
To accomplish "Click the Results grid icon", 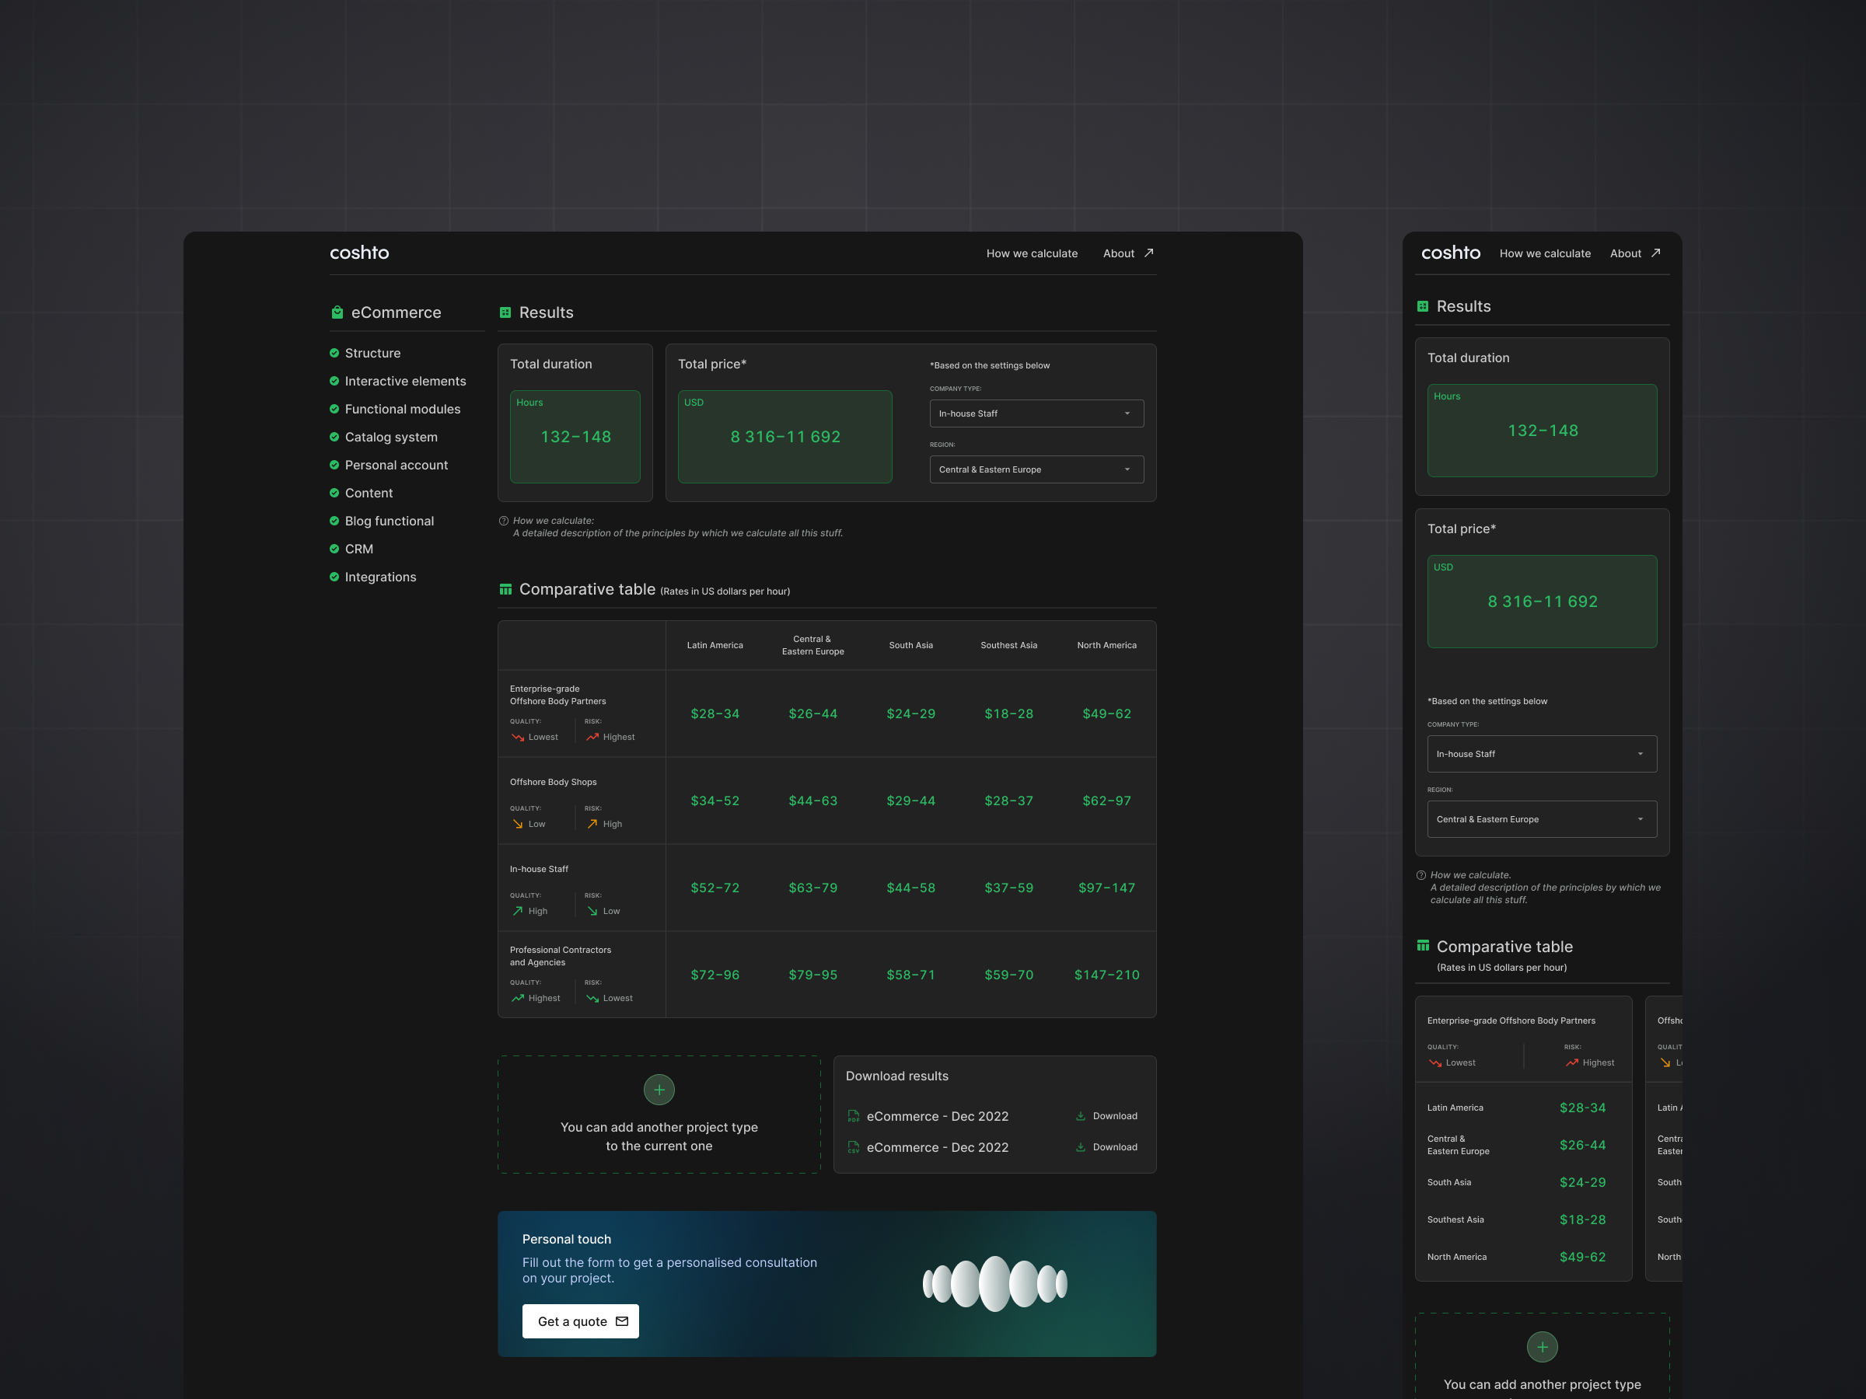I will click(506, 312).
